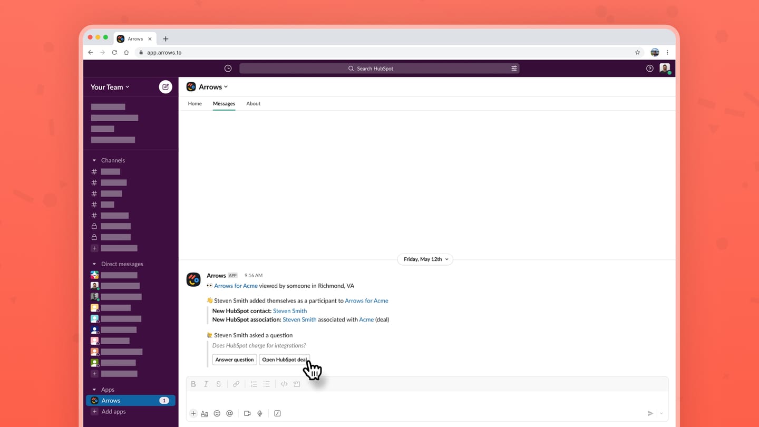The image size is (759, 427).
Task: Collapse the Direct messages section
Action: (94, 264)
